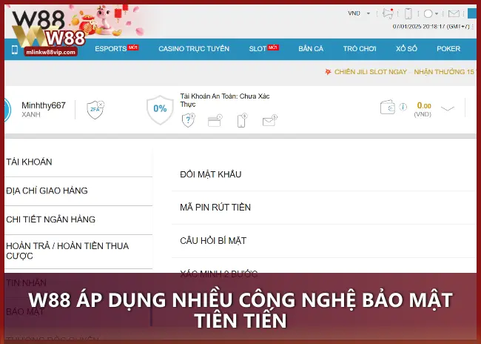The width and height of the screenshot is (481, 344).
Task: Open the BẮN CÁ menu
Action: coord(311,49)
